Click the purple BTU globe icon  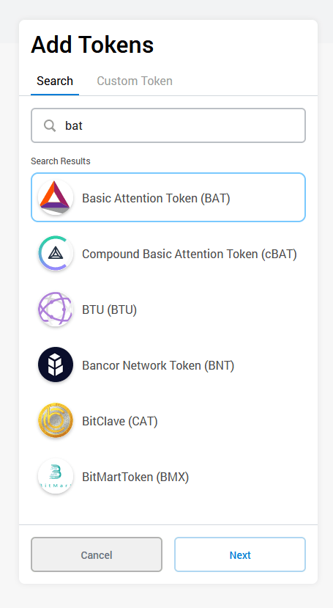click(56, 310)
